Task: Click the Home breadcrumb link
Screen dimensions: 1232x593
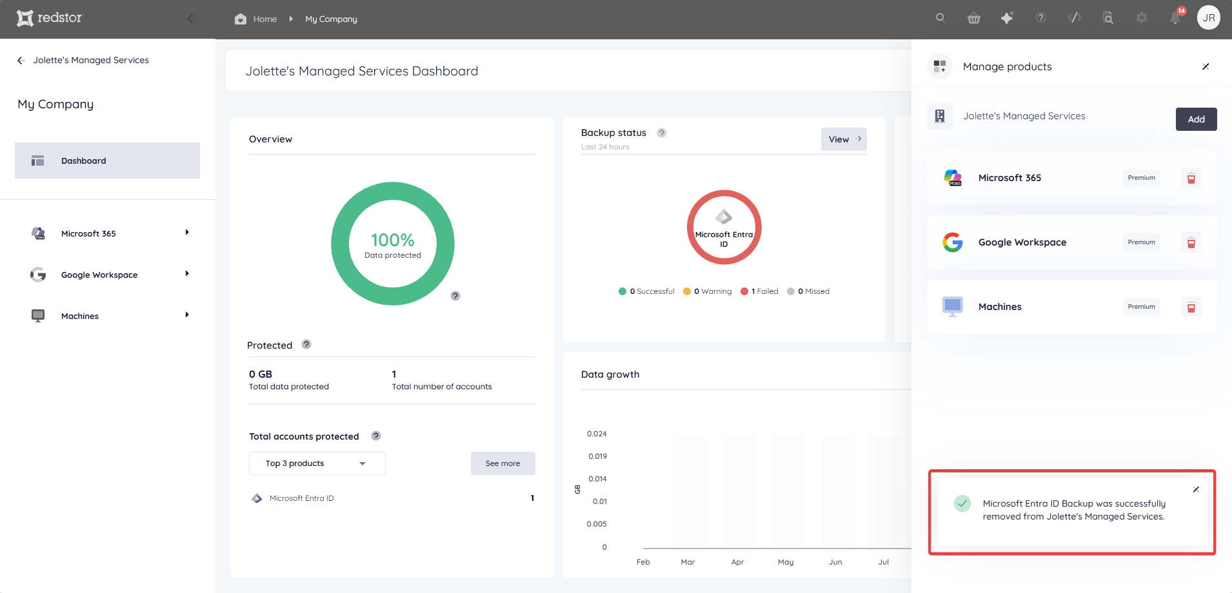Action: [265, 19]
